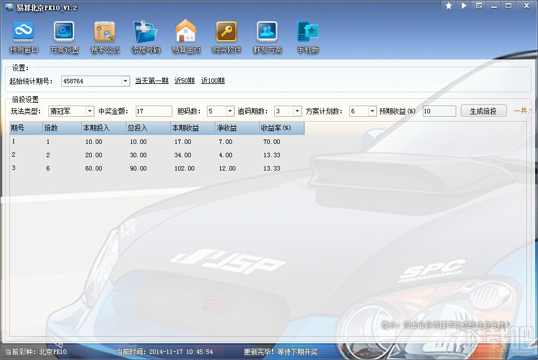Open the 手机版 mobile version
This screenshot has width=538, height=360.
click(308, 37)
